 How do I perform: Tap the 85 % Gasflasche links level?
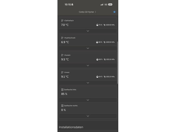[64, 94]
